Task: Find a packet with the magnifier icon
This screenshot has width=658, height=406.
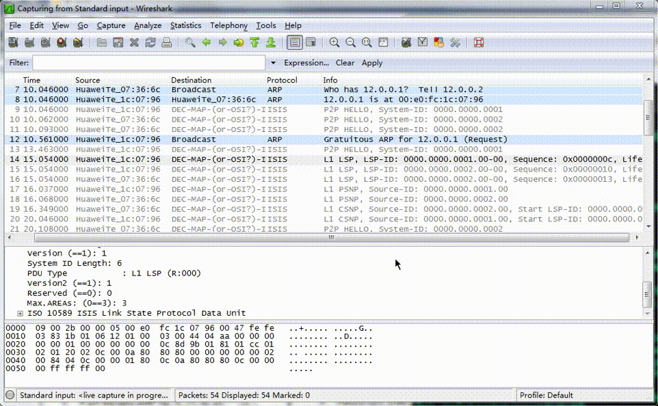Action: [x=190, y=42]
